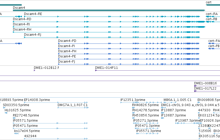
Task: Select the DME1-017L22 feature label
Action: pyautogui.click(x=205, y=89)
